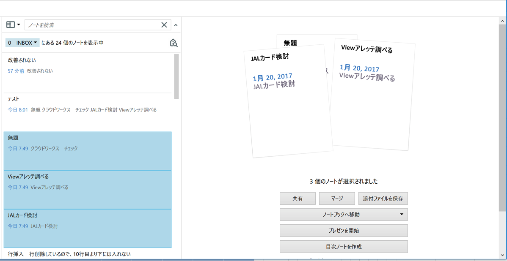Click the 57 分前 timestamp
Image resolution: width=507 pixels, height=261 pixels.
(16, 71)
